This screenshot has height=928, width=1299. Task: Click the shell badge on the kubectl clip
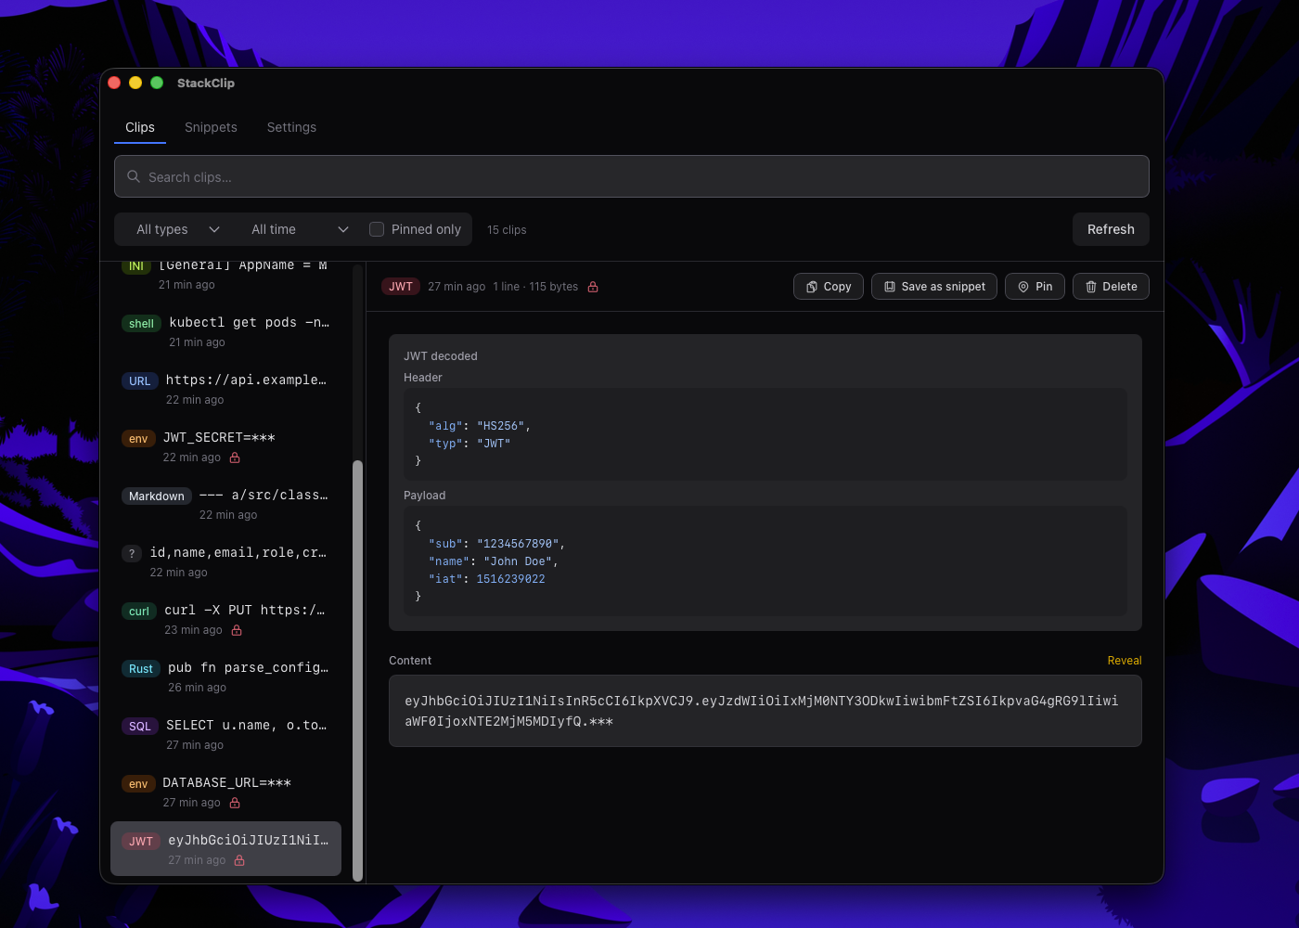click(140, 323)
